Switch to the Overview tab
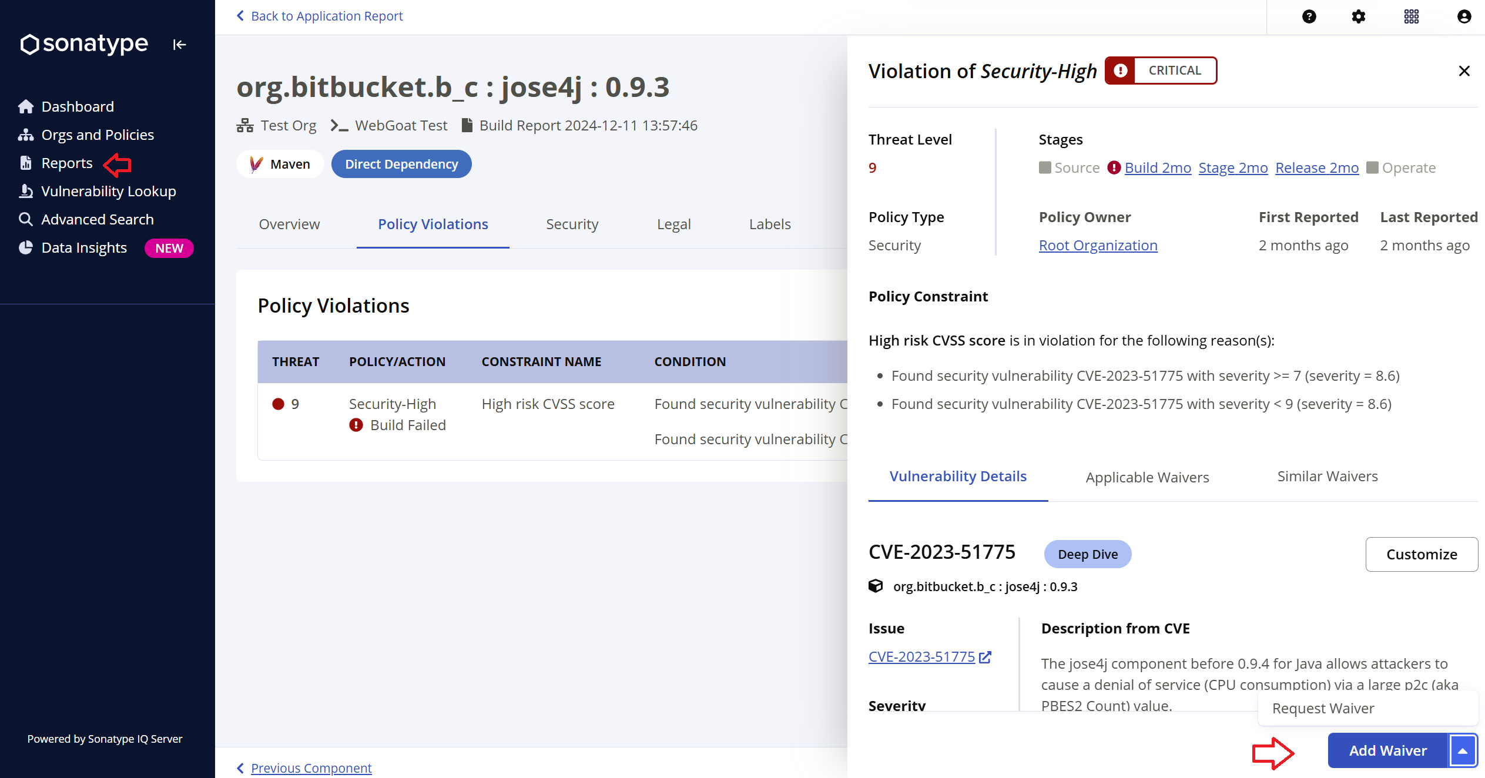Screen dimensions: 1485x778 pyautogui.click(x=289, y=224)
